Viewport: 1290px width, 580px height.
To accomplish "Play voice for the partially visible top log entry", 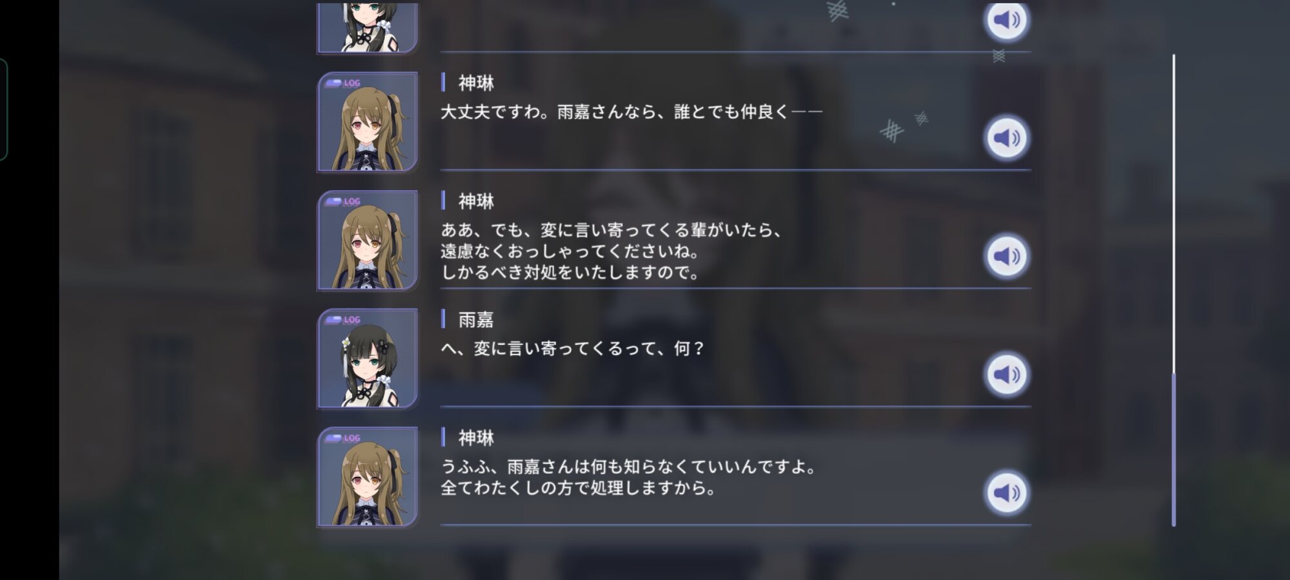I will tap(1006, 20).
